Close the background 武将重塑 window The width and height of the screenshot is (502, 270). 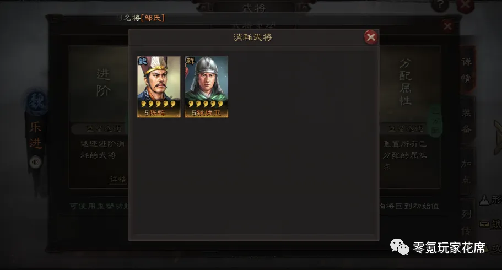(447, 26)
